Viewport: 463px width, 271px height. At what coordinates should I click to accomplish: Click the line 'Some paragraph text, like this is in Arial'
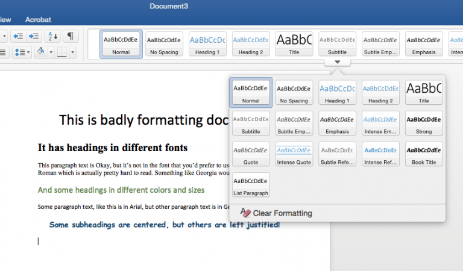pos(133,207)
